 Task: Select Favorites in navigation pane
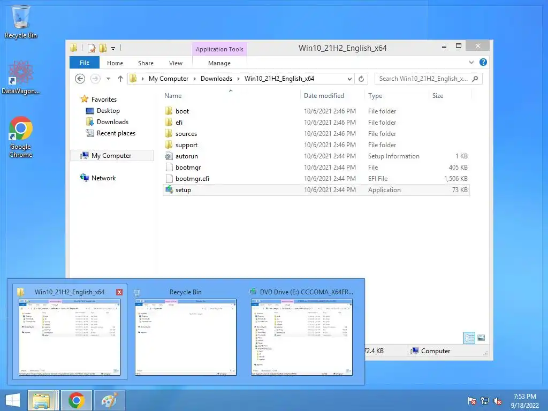coord(104,99)
